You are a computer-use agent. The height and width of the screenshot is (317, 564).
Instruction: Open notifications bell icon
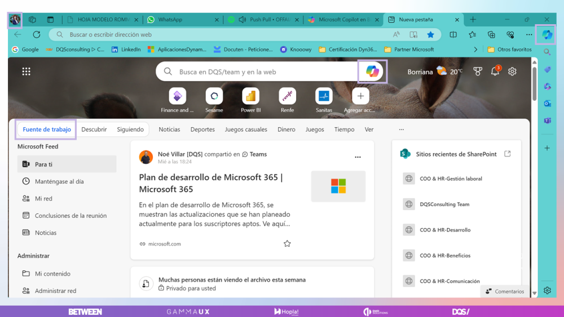pos(495,72)
